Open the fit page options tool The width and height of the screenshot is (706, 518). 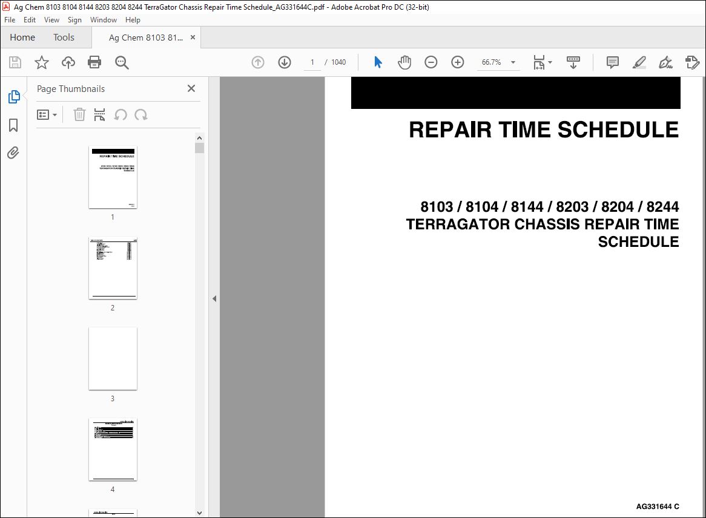[x=542, y=62]
